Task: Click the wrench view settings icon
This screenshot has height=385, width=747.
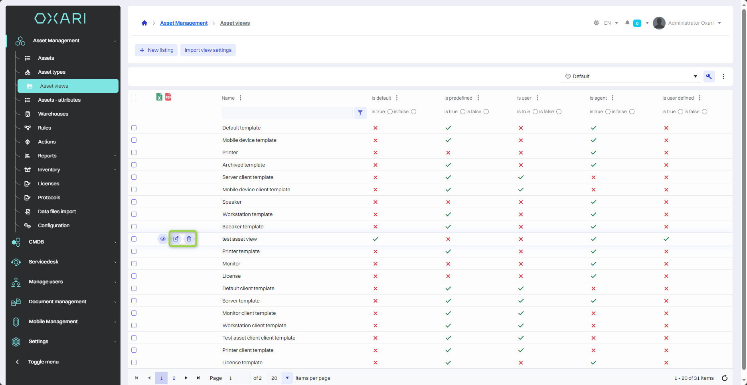Action: (709, 77)
